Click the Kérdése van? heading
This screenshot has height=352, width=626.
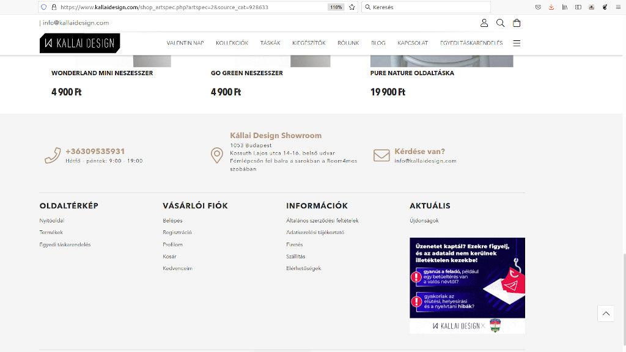(419, 152)
